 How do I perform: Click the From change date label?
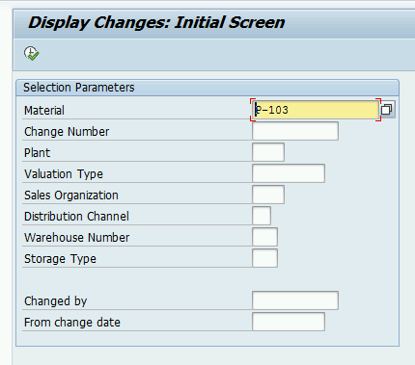tap(72, 323)
